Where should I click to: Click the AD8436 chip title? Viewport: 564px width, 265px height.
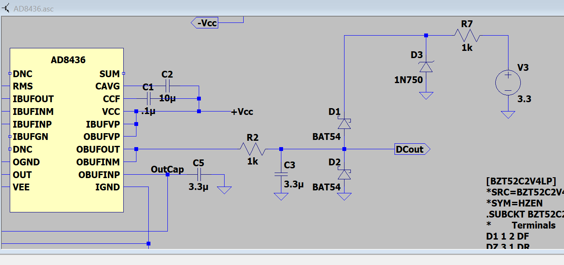[x=68, y=60]
